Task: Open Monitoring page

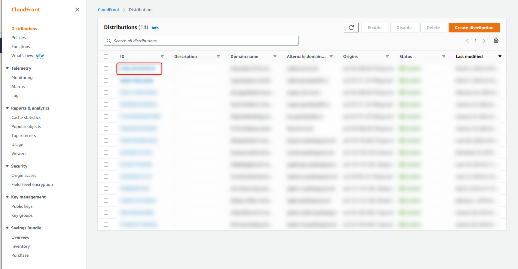Action: [x=22, y=77]
